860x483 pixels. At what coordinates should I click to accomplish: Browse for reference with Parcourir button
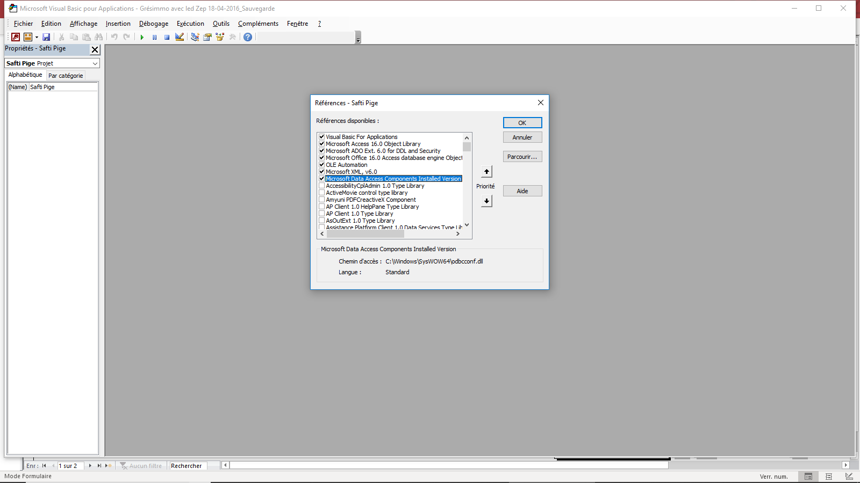522,157
